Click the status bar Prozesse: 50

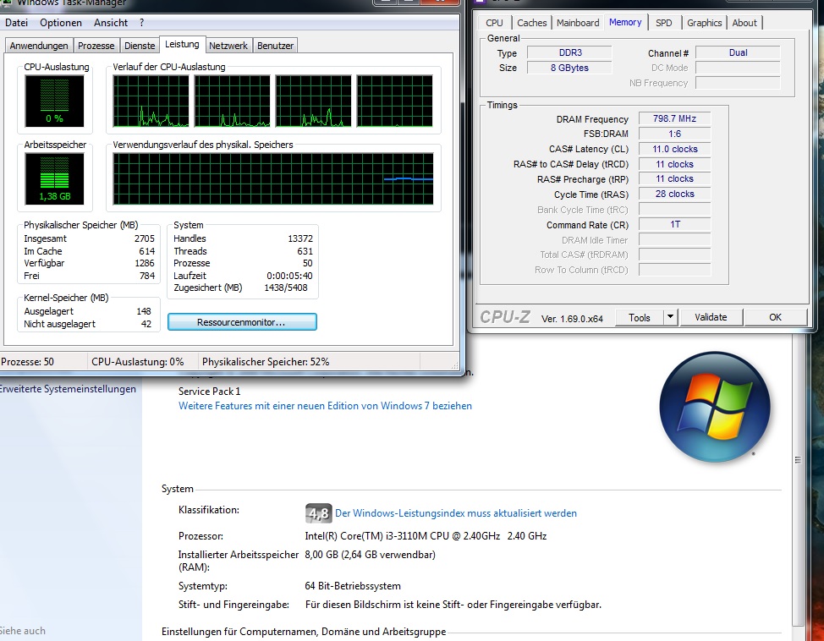click(27, 362)
